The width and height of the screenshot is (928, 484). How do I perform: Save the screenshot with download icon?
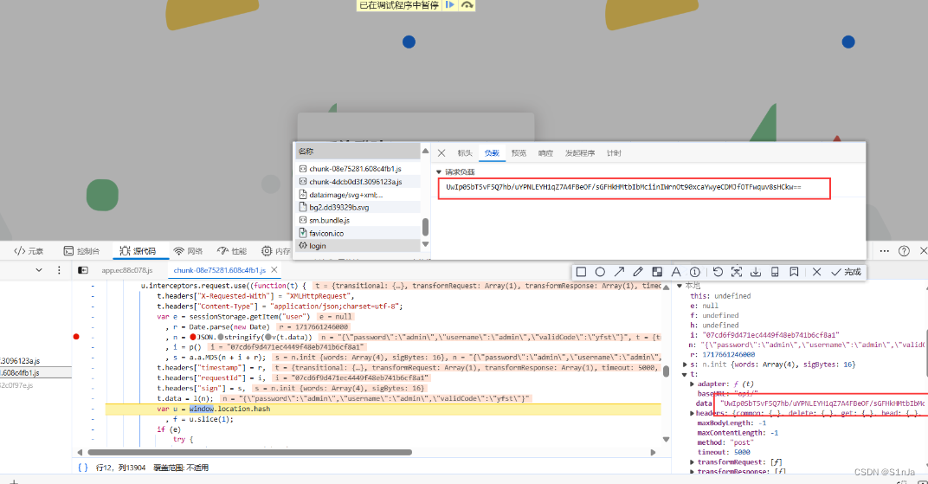tap(756, 272)
